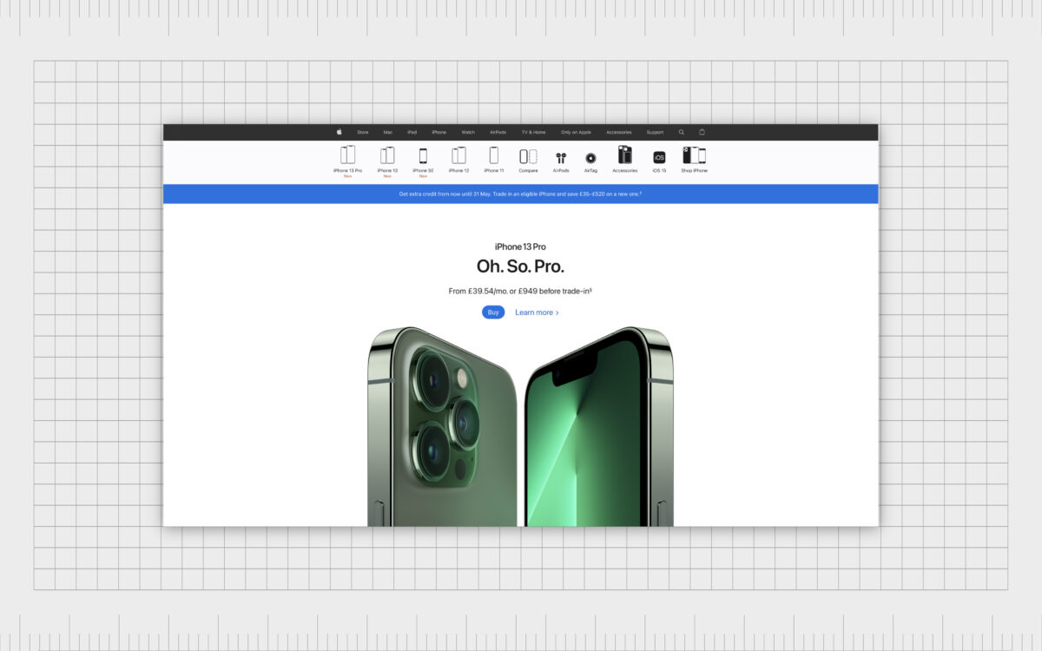
Task: Select the iPhone SE product icon
Action: point(423,156)
